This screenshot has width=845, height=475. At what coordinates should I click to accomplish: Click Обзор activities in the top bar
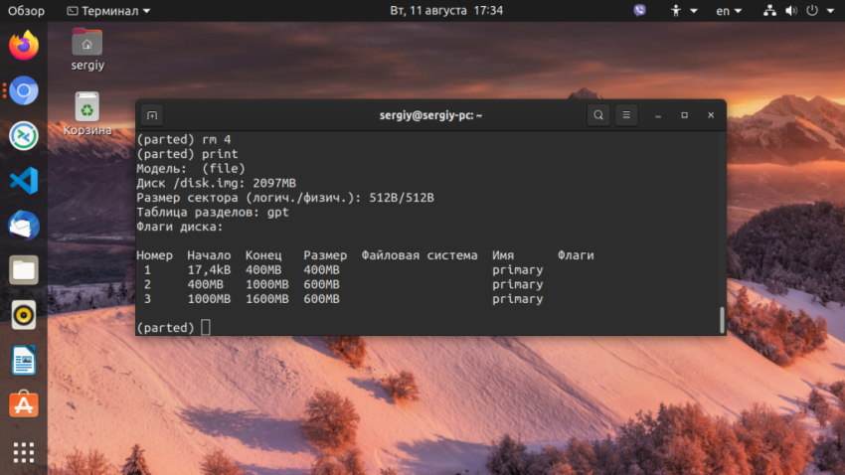point(27,11)
